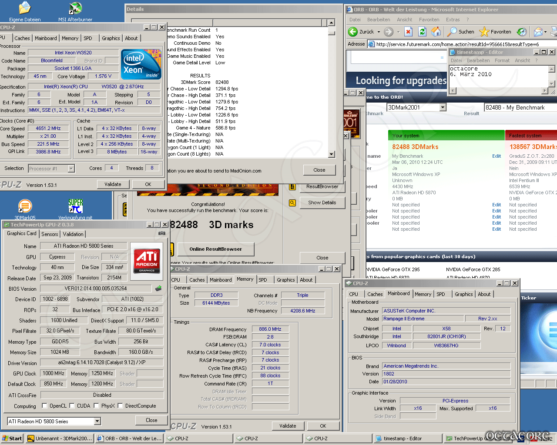Go to the home page via house icon

436,32
